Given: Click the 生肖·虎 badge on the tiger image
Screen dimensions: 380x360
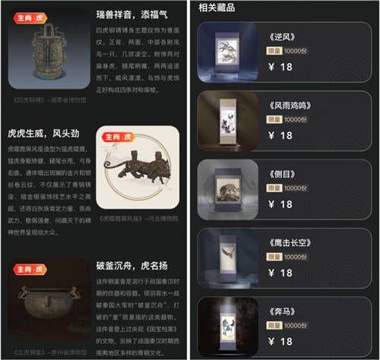Looking at the screenshot, I should 118,137.
